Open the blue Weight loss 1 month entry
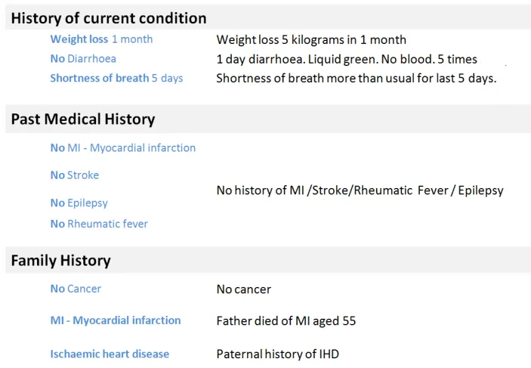 [101, 39]
